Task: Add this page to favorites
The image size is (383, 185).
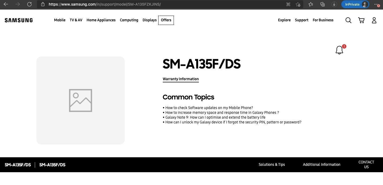Action: pos(298,4)
